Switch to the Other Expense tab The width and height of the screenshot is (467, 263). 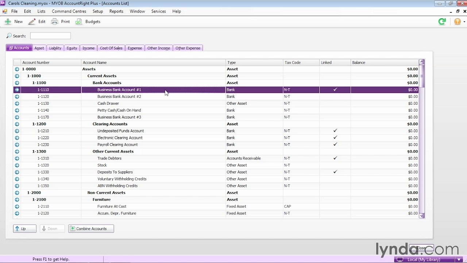188,48
